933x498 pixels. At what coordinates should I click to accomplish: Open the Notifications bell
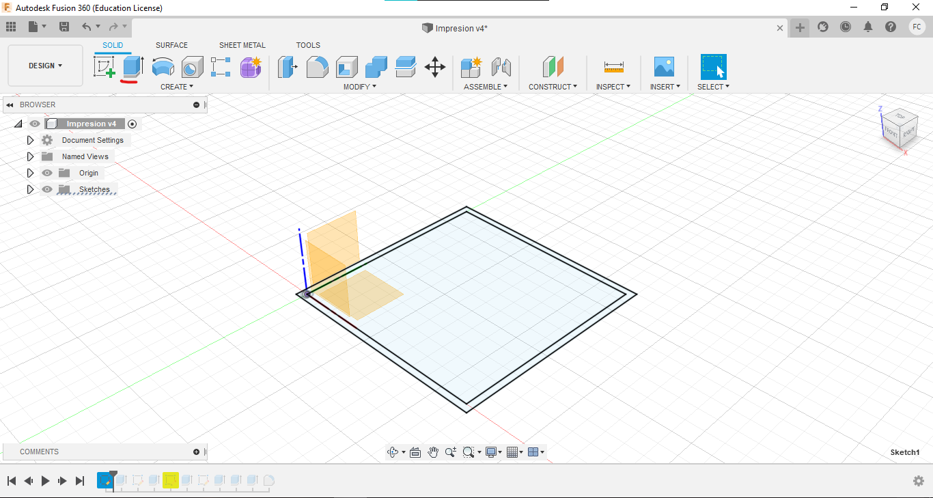(868, 27)
